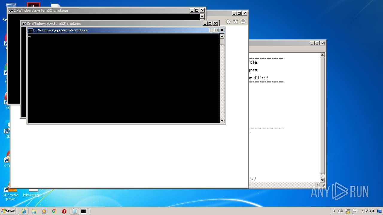Image resolution: width=383 pixels, height=215 pixels.
Task: Close the Notepad window
Action: 323,43
